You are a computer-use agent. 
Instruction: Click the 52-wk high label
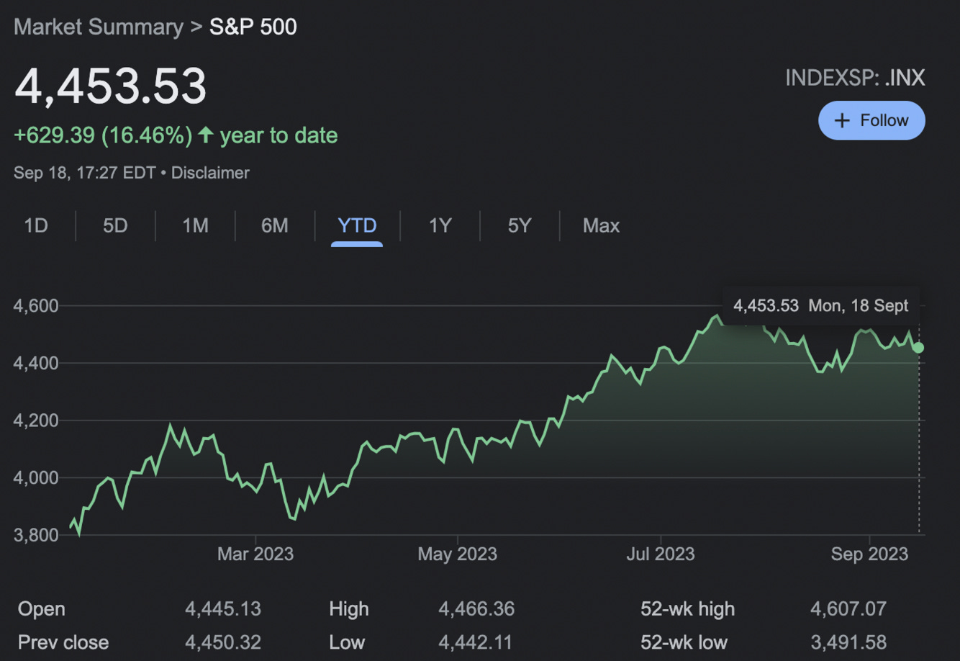[688, 609]
